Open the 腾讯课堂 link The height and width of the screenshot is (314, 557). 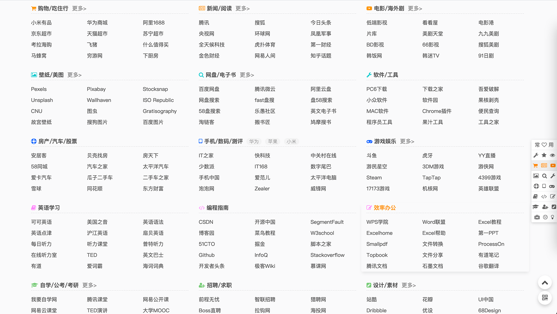[97, 300]
